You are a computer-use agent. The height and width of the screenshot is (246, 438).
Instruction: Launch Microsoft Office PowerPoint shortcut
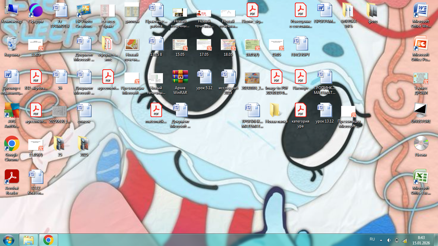[421, 49]
